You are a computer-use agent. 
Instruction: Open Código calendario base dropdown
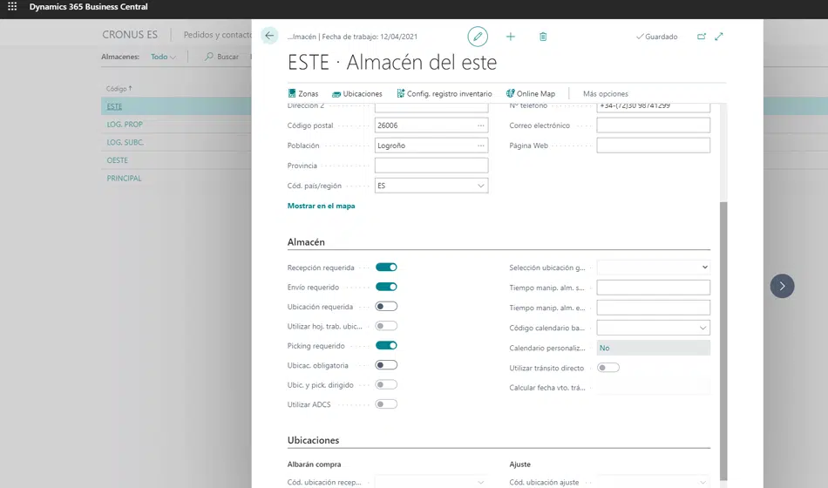(x=703, y=329)
